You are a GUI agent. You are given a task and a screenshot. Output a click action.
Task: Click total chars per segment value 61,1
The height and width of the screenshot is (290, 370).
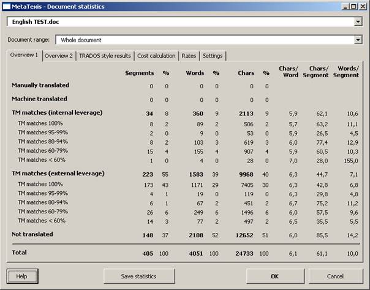pos(322,254)
